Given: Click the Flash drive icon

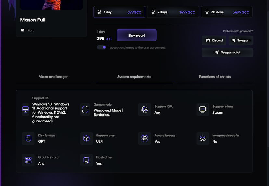Looking at the screenshot, I should 86,160.
